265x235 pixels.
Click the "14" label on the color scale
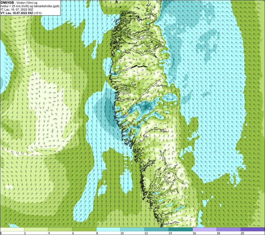(170, 233)
